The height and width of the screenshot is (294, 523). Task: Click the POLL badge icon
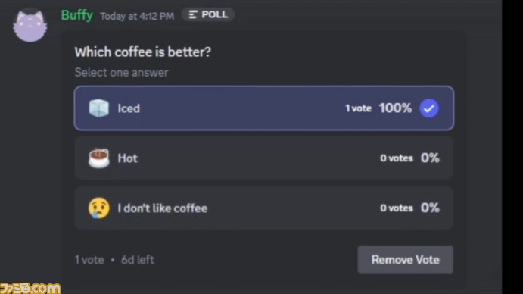(x=194, y=14)
